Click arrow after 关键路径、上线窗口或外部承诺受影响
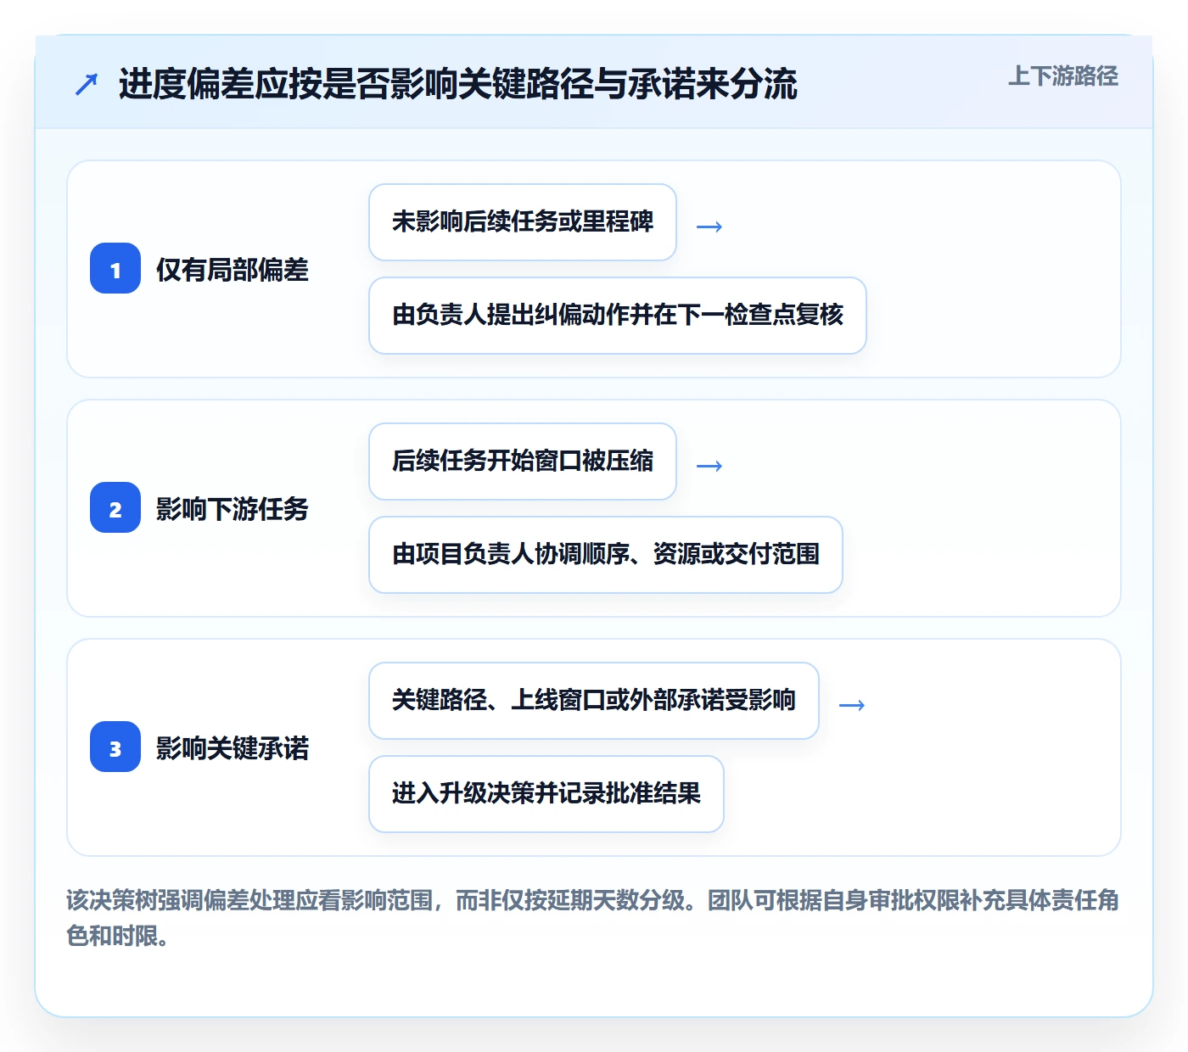Image resolution: width=1188 pixels, height=1052 pixels. click(852, 705)
